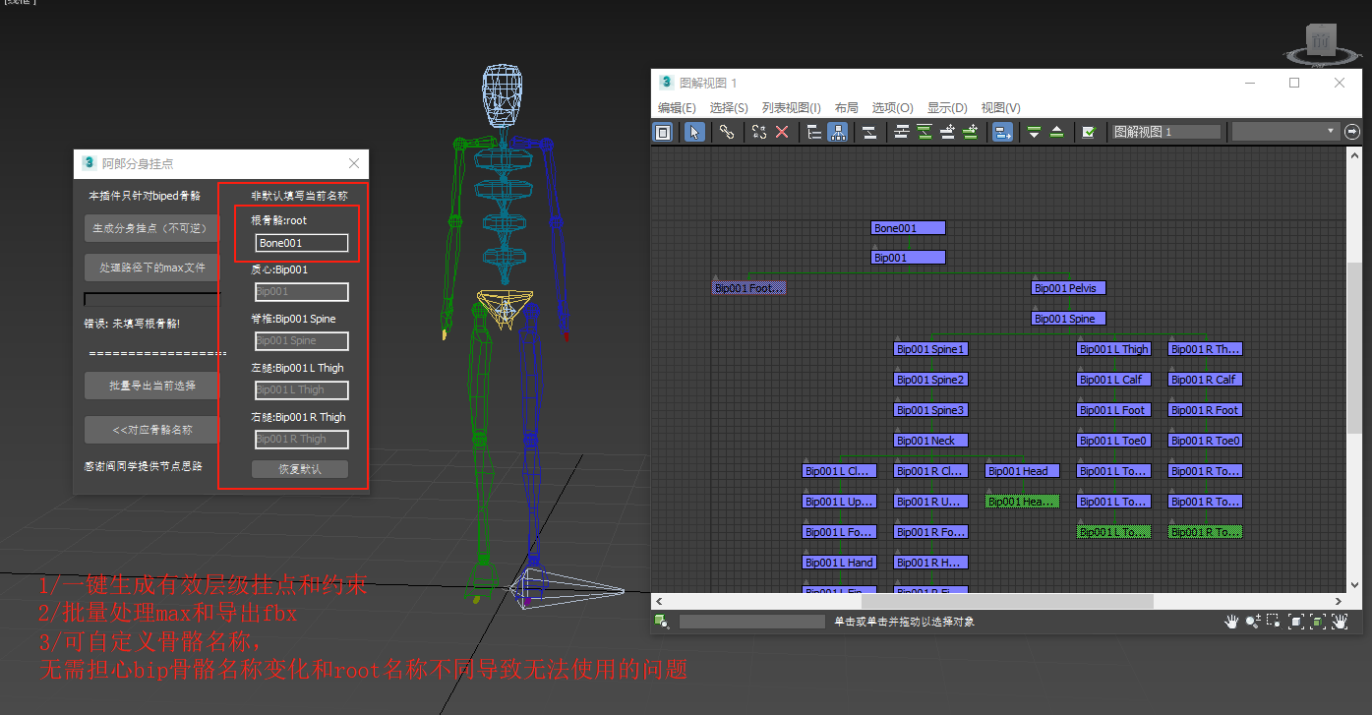Click Zoom Extents Selected icon
1372x715 pixels.
(x=1318, y=622)
